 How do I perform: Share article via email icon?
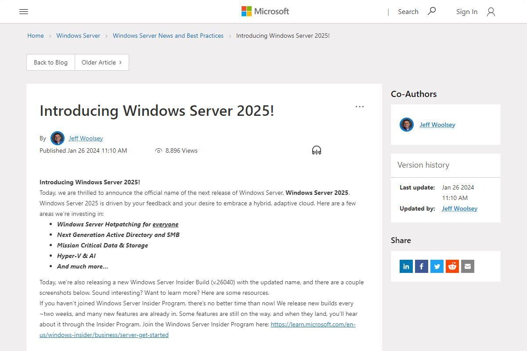click(468, 266)
